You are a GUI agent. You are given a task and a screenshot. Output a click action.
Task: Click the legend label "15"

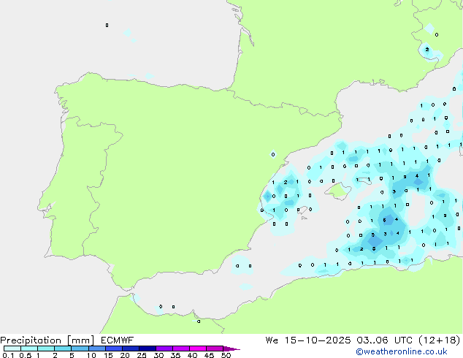(108, 355)
